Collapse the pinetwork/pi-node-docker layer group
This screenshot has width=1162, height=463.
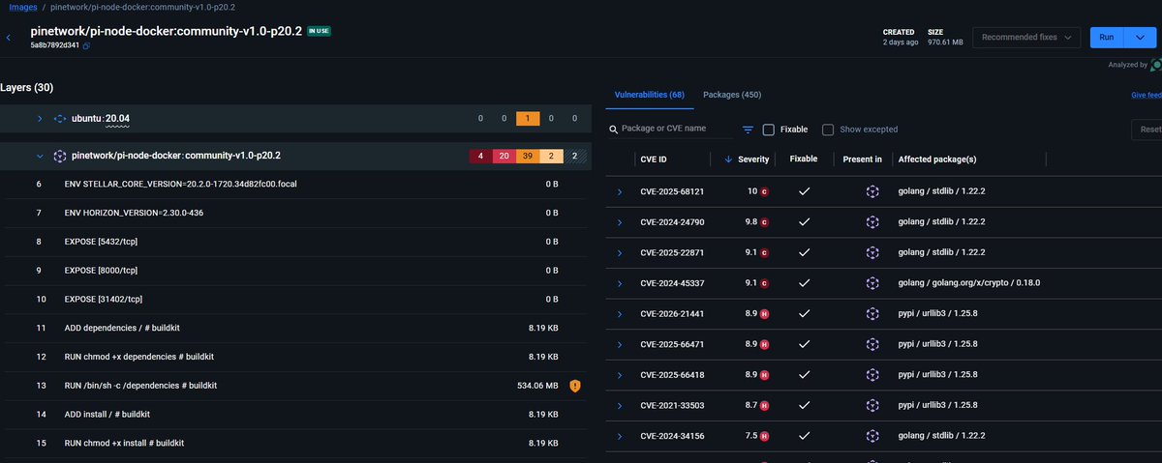[x=40, y=156]
